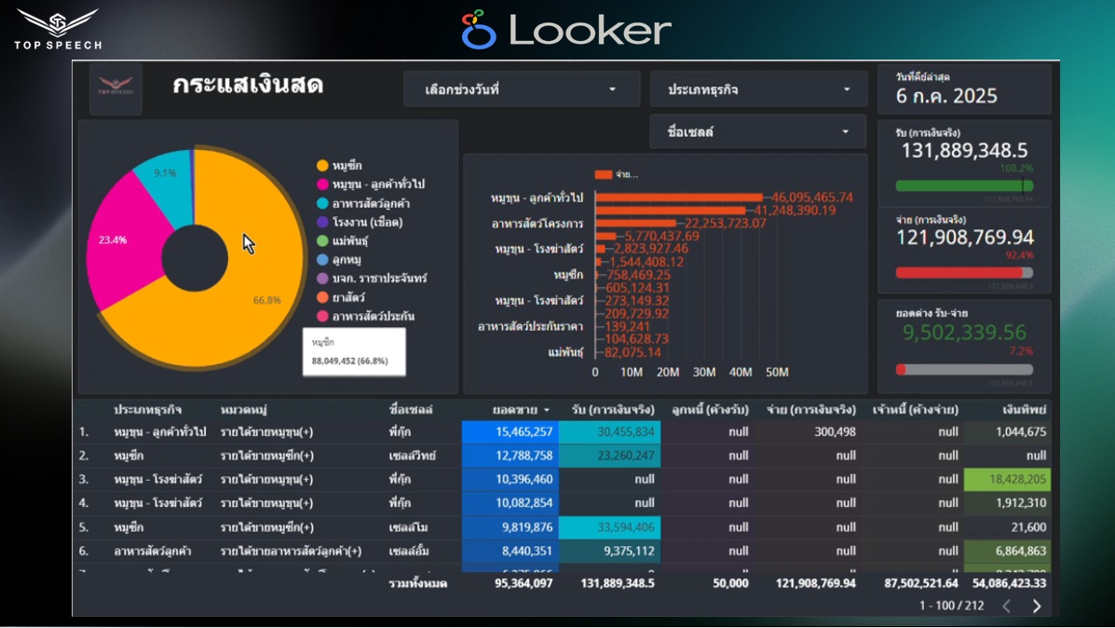This screenshot has height=628, width=1115.
Task: Click the Looker logo icon
Action: (479, 30)
